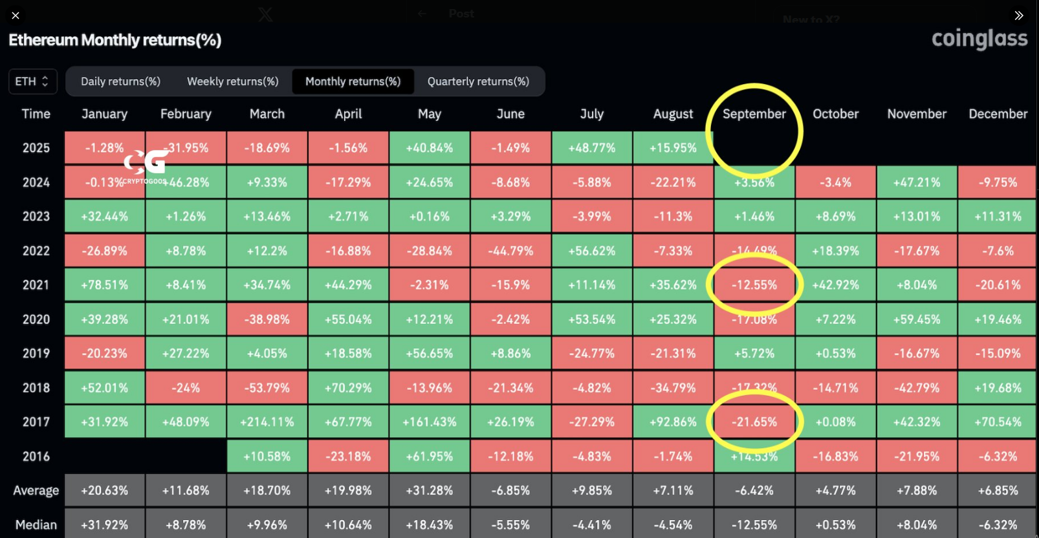The image size is (1039, 538).
Task: Click the Average row label
Action: coord(36,491)
